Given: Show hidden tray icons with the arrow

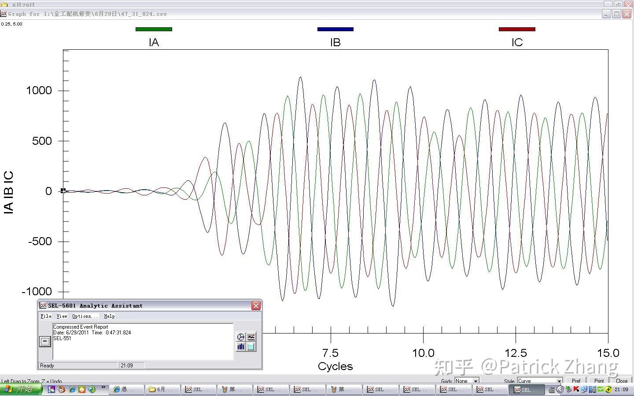Looking at the screenshot, I should (x=560, y=389).
